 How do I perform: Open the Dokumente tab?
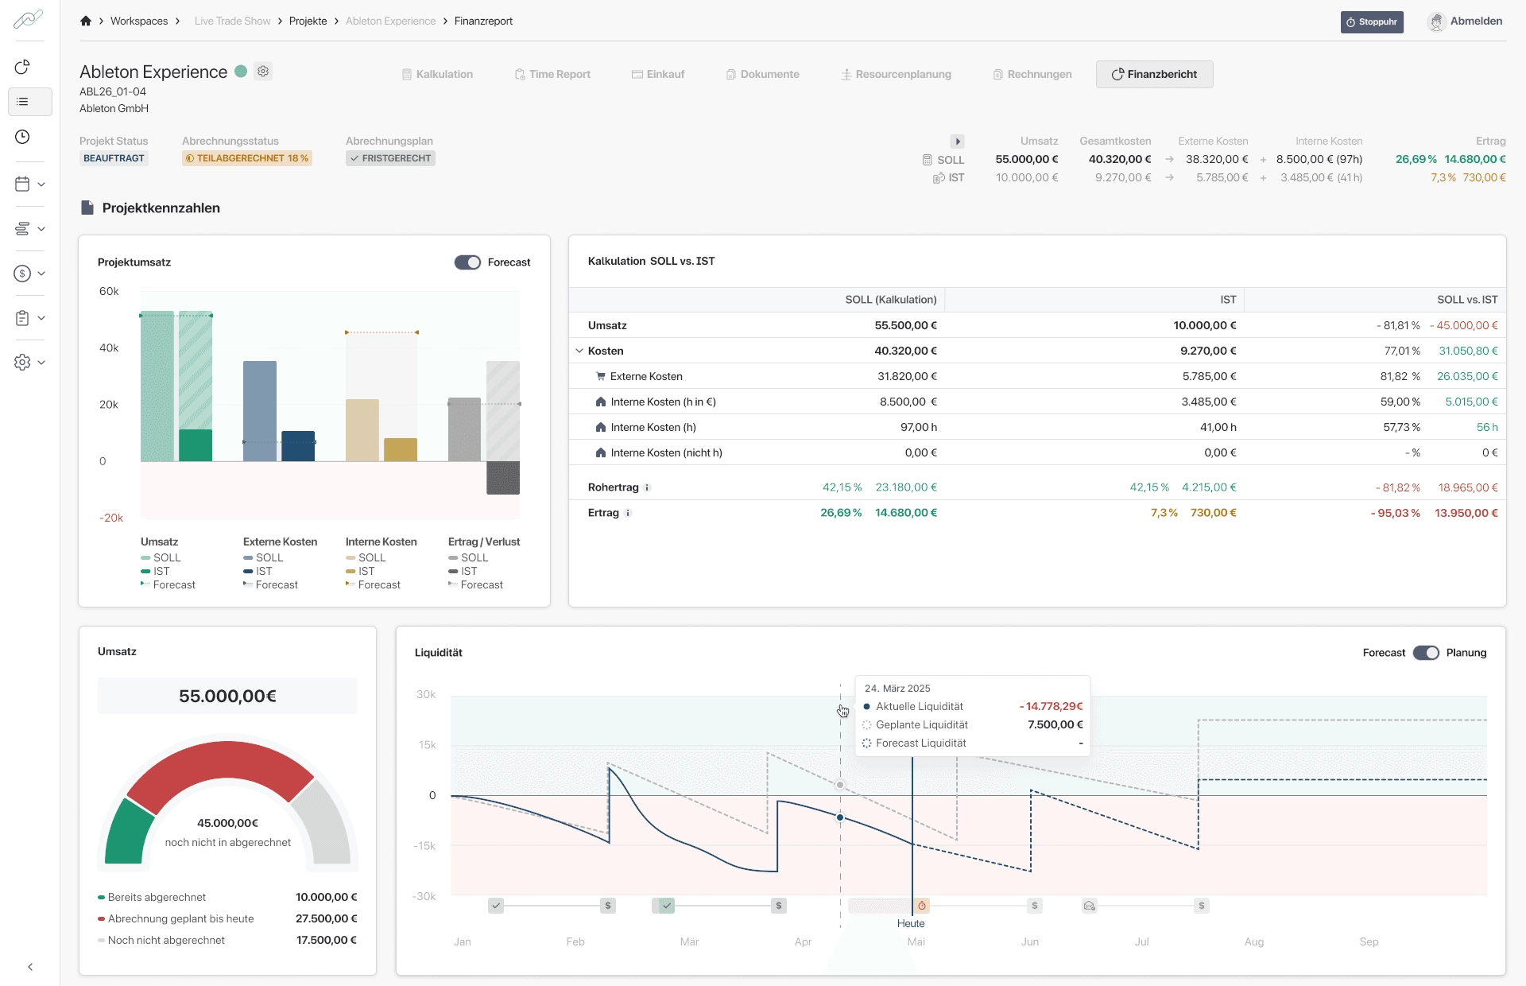click(762, 74)
